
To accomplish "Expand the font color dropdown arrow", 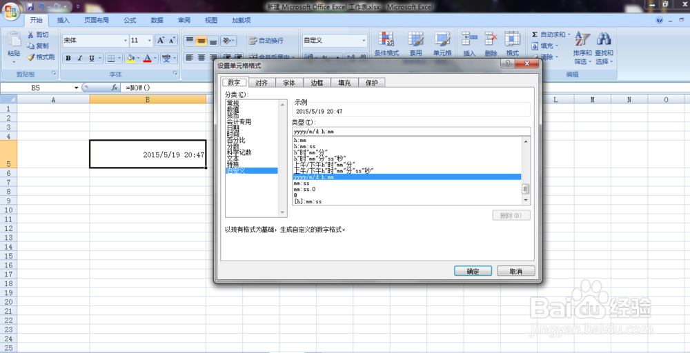I will pyautogui.click(x=155, y=58).
